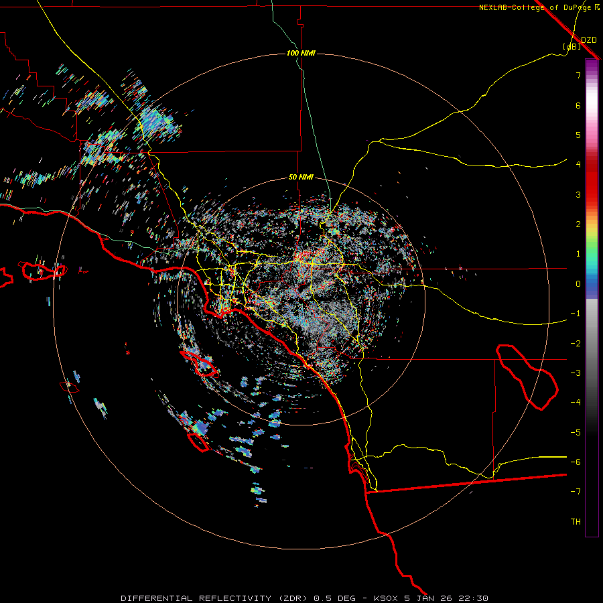603x603 pixels.
Task: Click the 100 NMI range ring label
Action: click(301, 53)
